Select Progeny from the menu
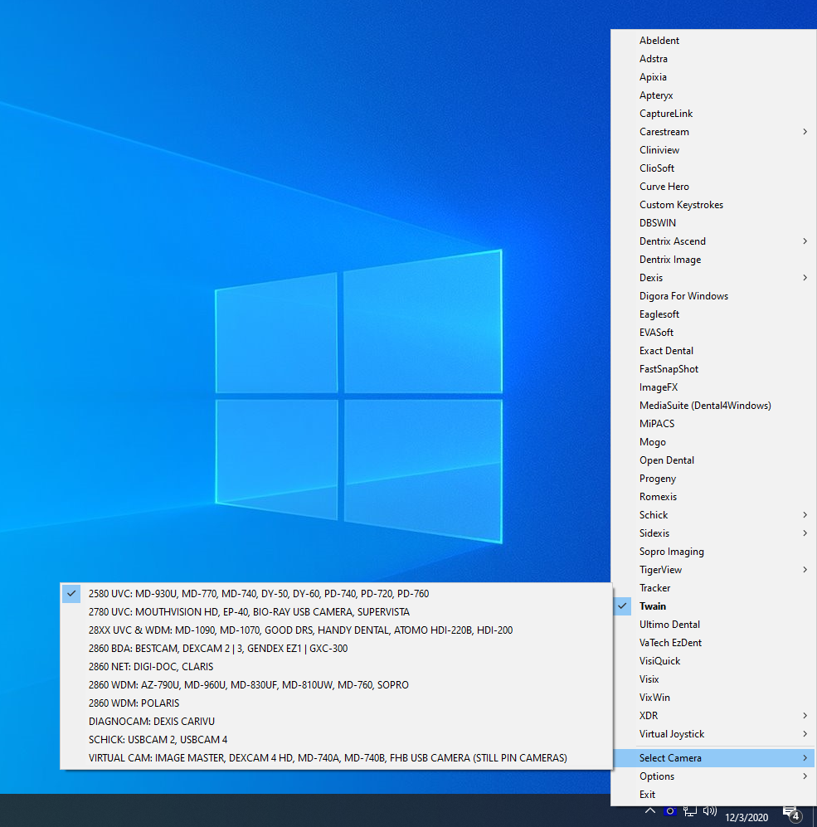Viewport: 817px width, 827px height. (713, 479)
